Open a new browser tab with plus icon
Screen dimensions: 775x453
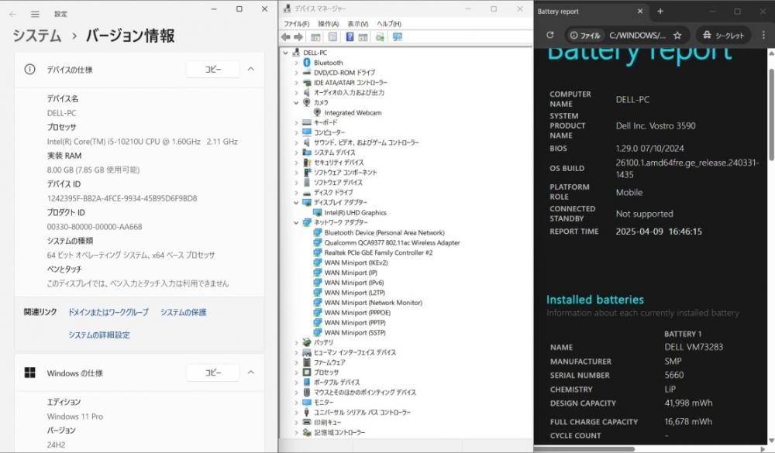660,12
